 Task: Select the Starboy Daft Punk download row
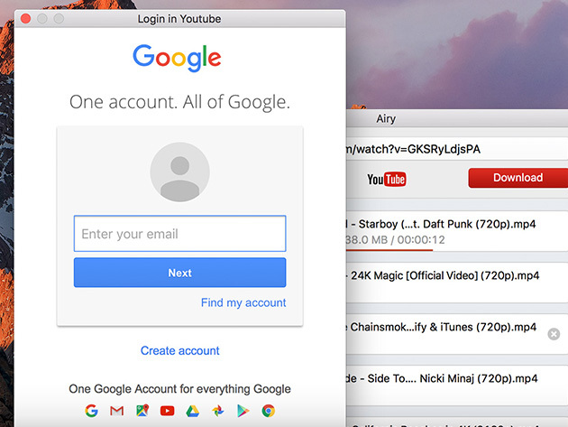point(457,231)
